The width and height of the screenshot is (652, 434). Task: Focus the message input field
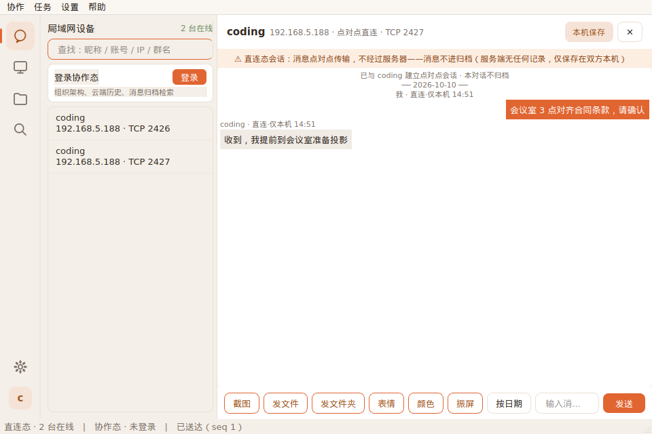pyautogui.click(x=566, y=403)
